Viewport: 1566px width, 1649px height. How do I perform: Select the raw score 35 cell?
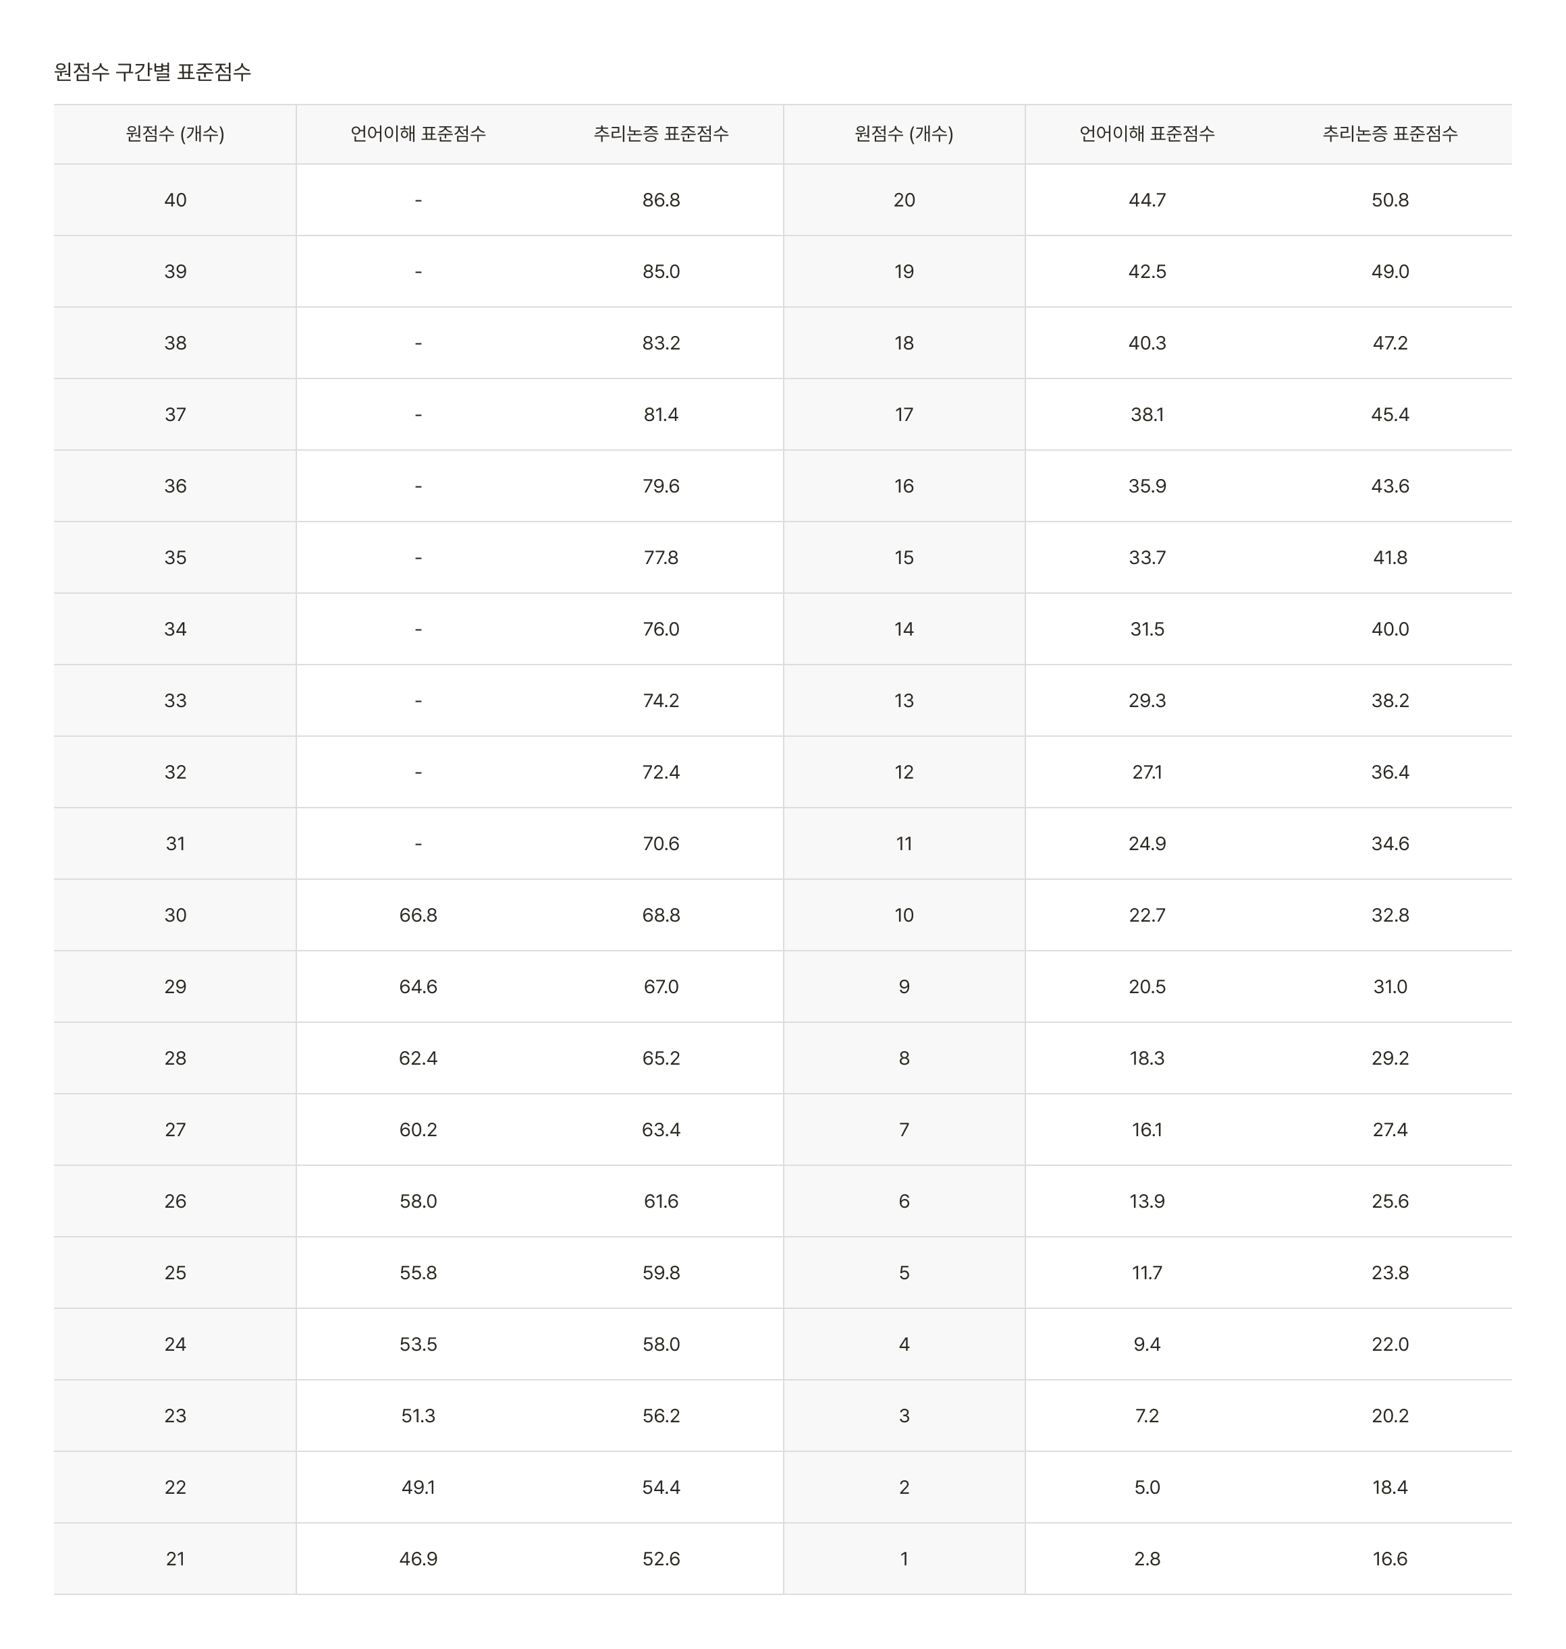[x=175, y=557]
